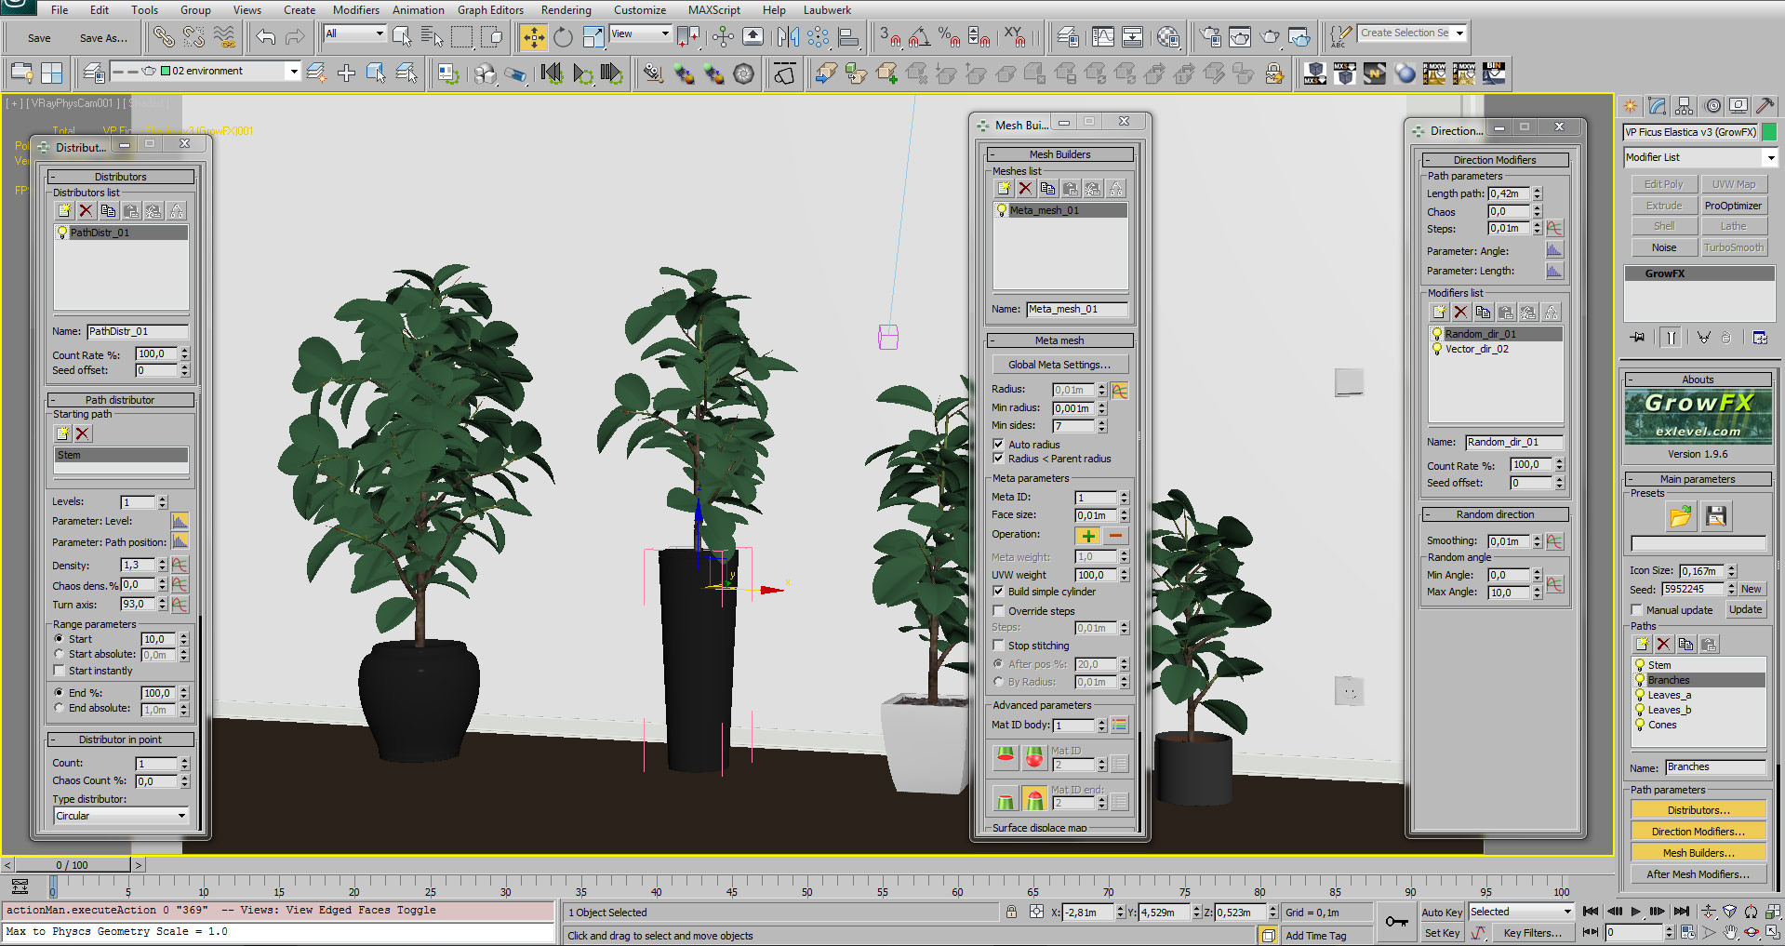Open the Laubwerk menu
Image resolution: width=1785 pixels, height=946 pixels.
(x=827, y=10)
